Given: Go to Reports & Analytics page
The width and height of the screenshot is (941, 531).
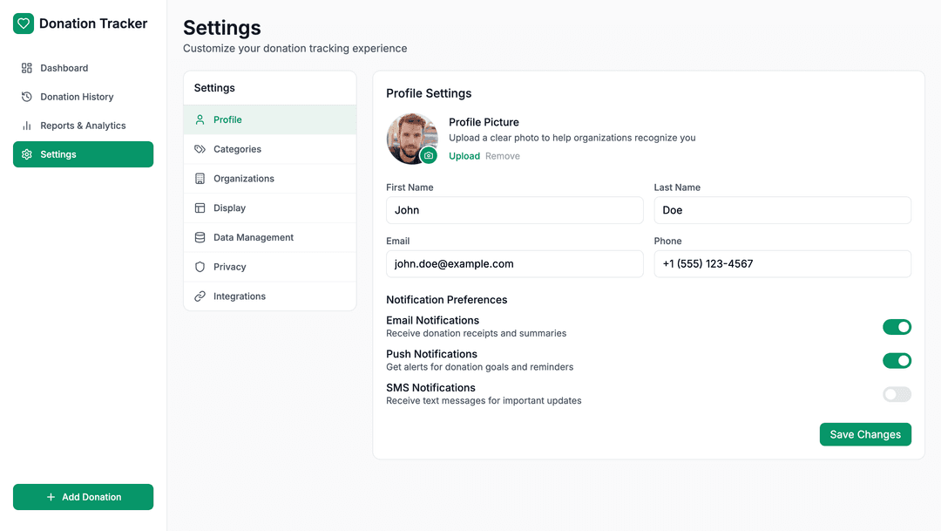Looking at the screenshot, I should pyautogui.click(x=83, y=126).
